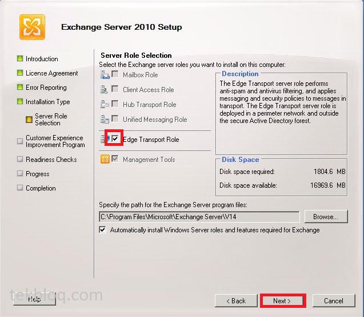The width and height of the screenshot is (364, 317).
Task: Click the License Agreement step green indicator
Action: pos(20,73)
